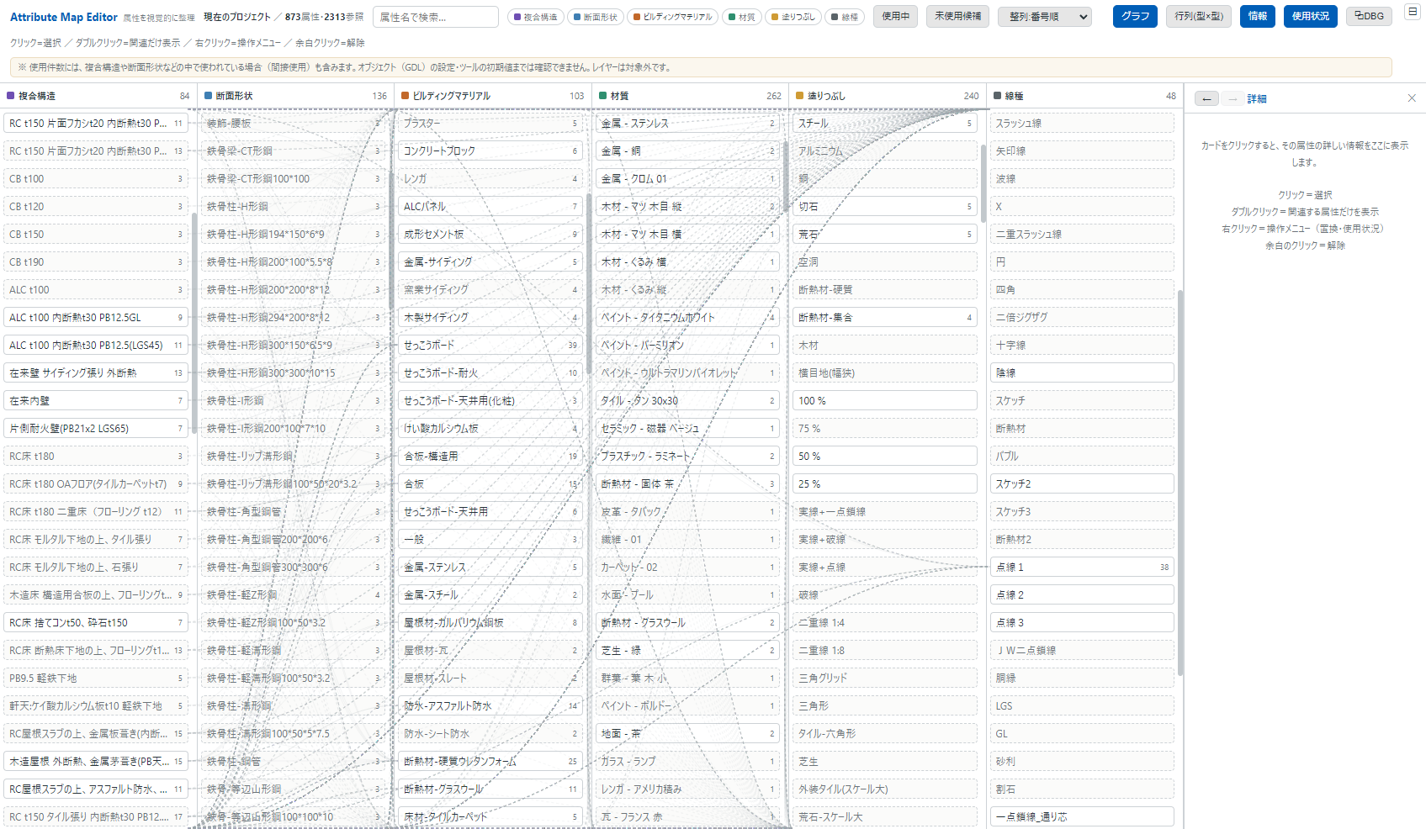Click the 塗りつぶし column header
1426x829 pixels.
887,96
